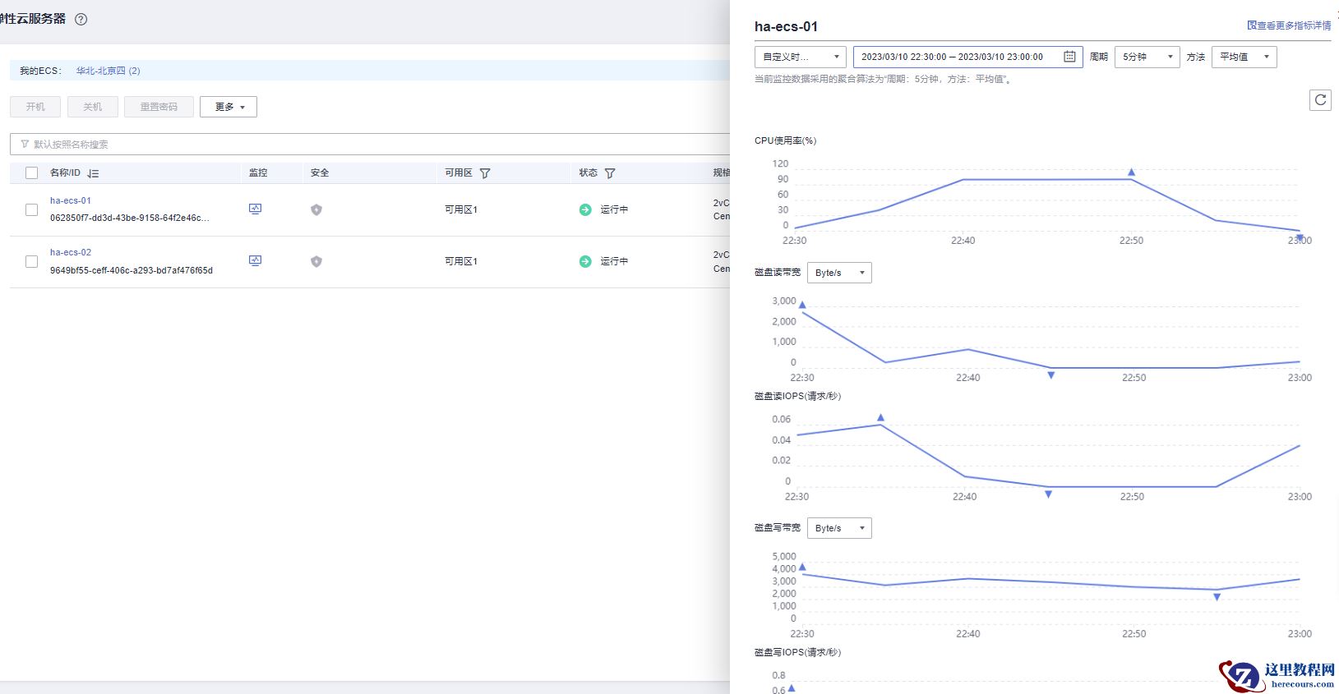Open monitoring icon for ha-ecs-01

(255, 209)
